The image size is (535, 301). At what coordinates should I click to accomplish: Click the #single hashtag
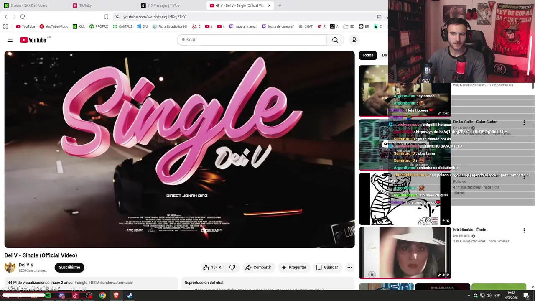(81, 283)
